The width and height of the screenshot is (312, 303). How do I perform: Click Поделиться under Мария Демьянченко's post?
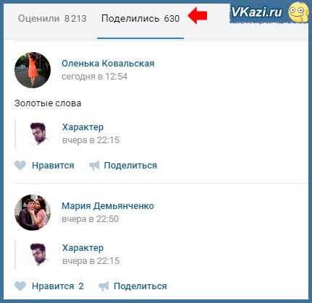tap(140, 286)
